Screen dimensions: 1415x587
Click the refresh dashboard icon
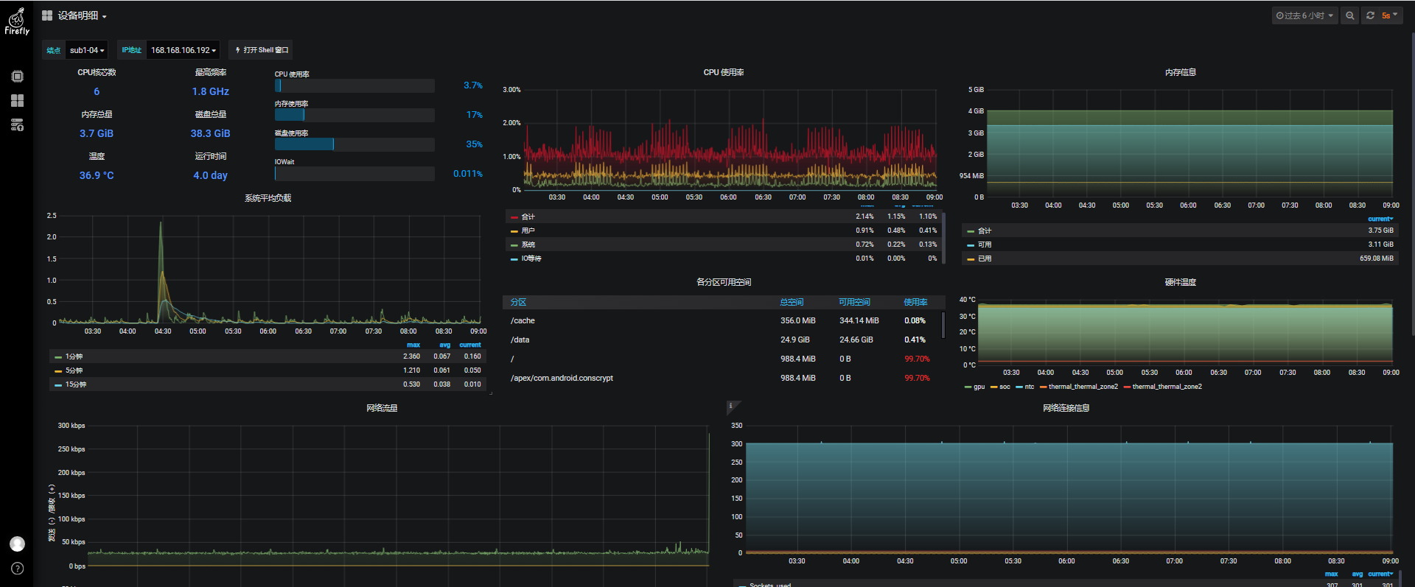pyautogui.click(x=1370, y=15)
